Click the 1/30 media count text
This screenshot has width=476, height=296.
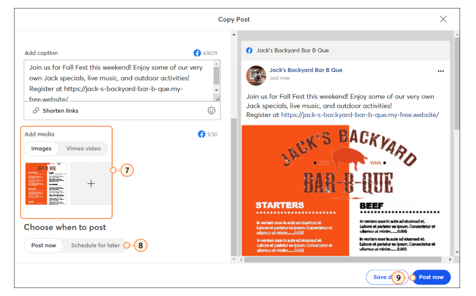click(212, 135)
